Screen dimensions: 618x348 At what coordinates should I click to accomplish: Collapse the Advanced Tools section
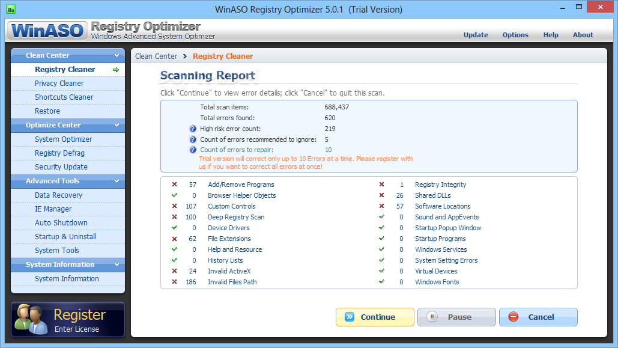(x=117, y=181)
